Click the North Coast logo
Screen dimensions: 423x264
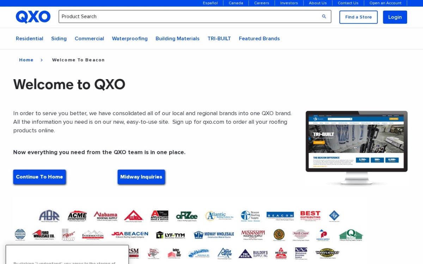click(301, 235)
